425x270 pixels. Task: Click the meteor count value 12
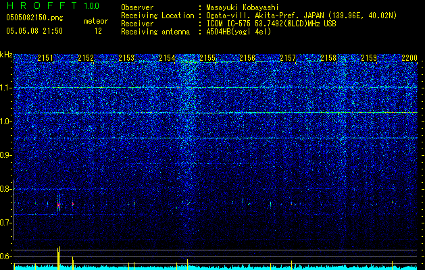pos(98,31)
